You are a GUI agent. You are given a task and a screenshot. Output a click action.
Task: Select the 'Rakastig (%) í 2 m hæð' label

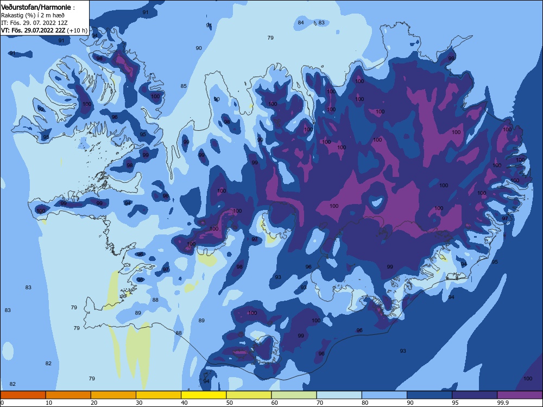33,15
